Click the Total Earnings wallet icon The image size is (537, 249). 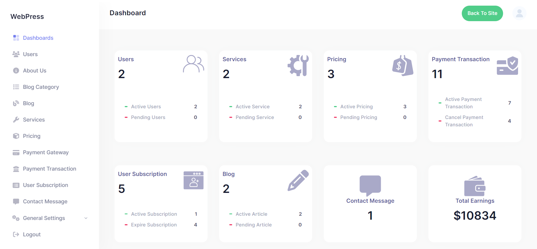coord(475,186)
